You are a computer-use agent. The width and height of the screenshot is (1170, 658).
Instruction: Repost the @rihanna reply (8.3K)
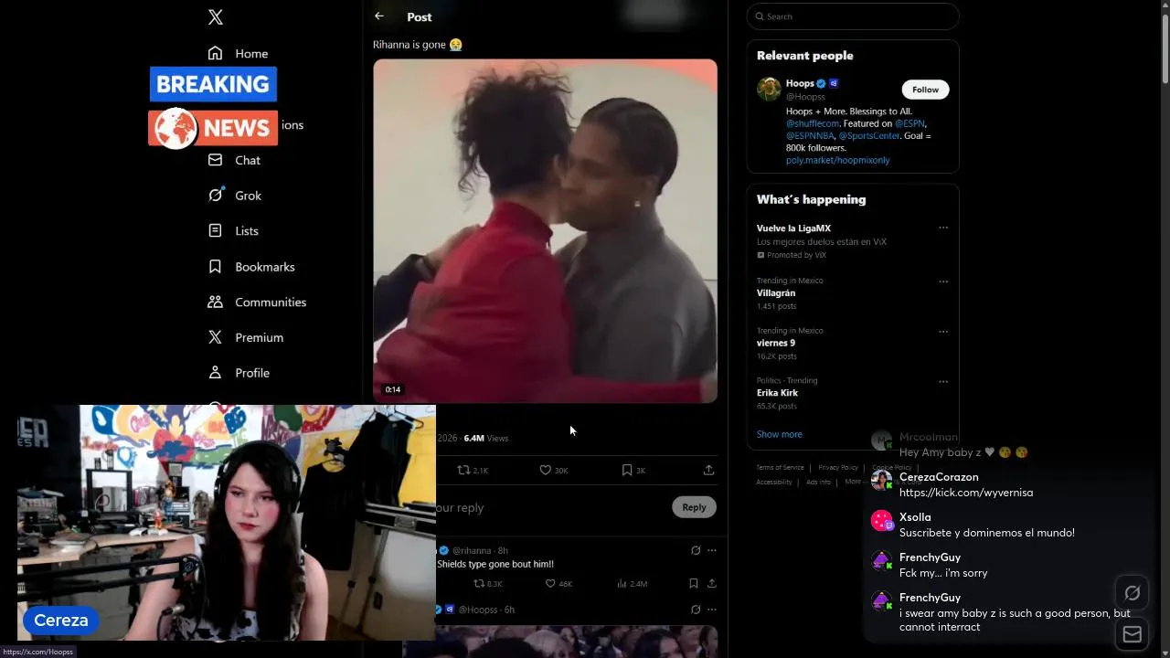pyautogui.click(x=487, y=583)
